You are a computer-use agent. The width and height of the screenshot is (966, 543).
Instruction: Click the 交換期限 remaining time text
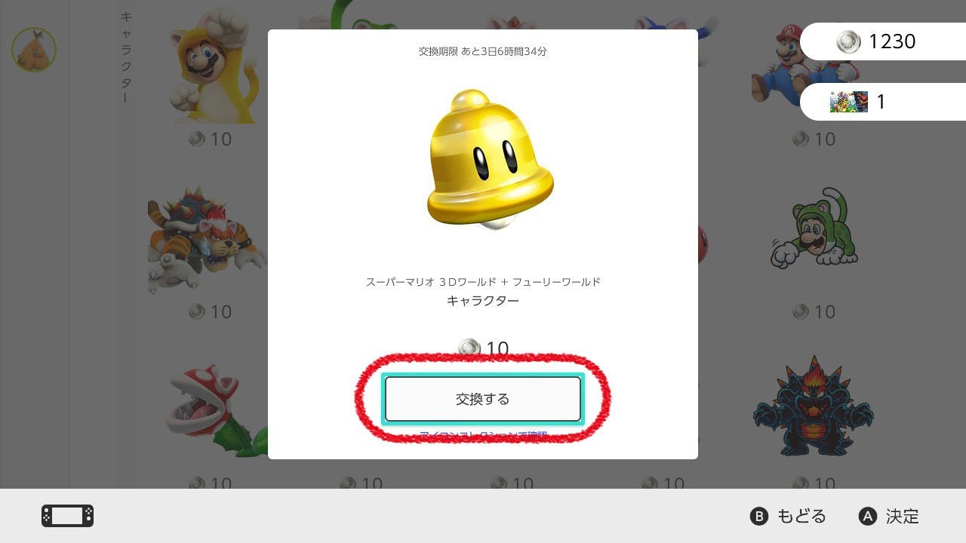(x=483, y=51)
